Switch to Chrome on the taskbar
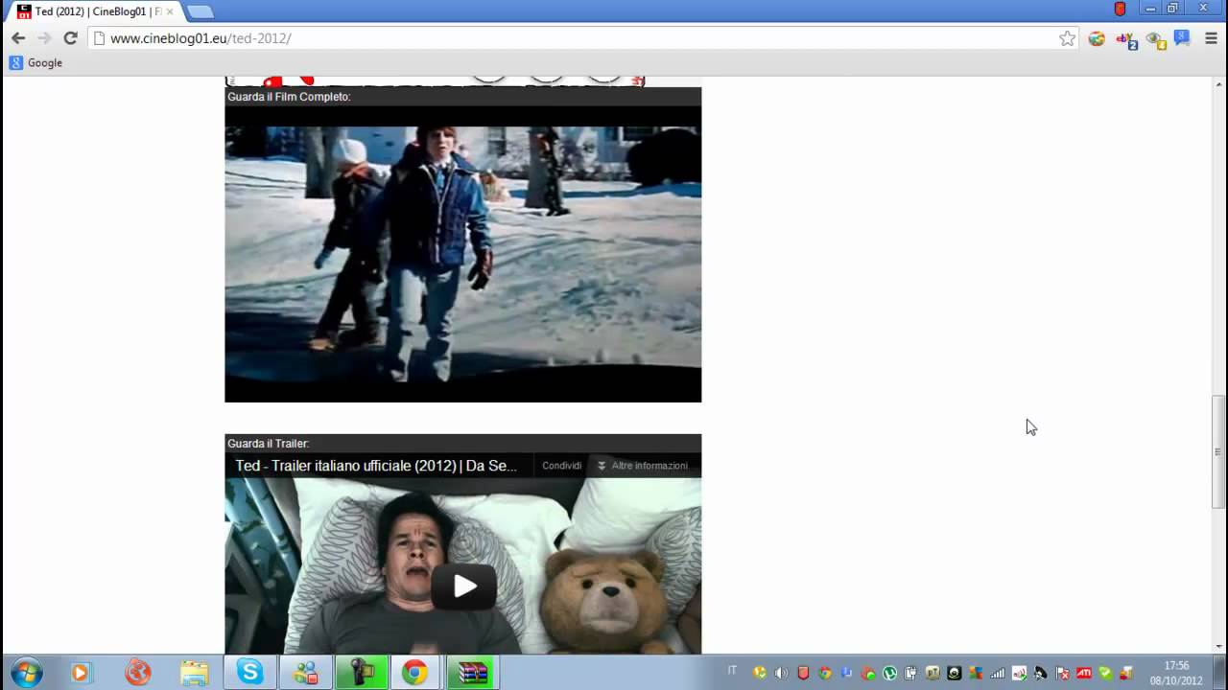 pyautogui.click(x=414, y=673)
